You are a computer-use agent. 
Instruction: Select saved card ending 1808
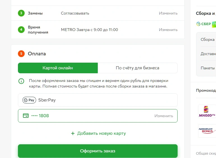click(98, 116)
